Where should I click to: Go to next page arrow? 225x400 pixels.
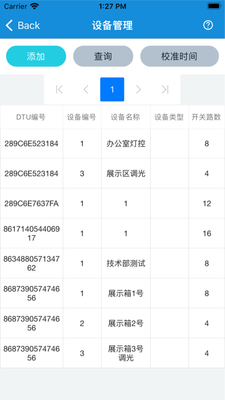tap(139, 89)
